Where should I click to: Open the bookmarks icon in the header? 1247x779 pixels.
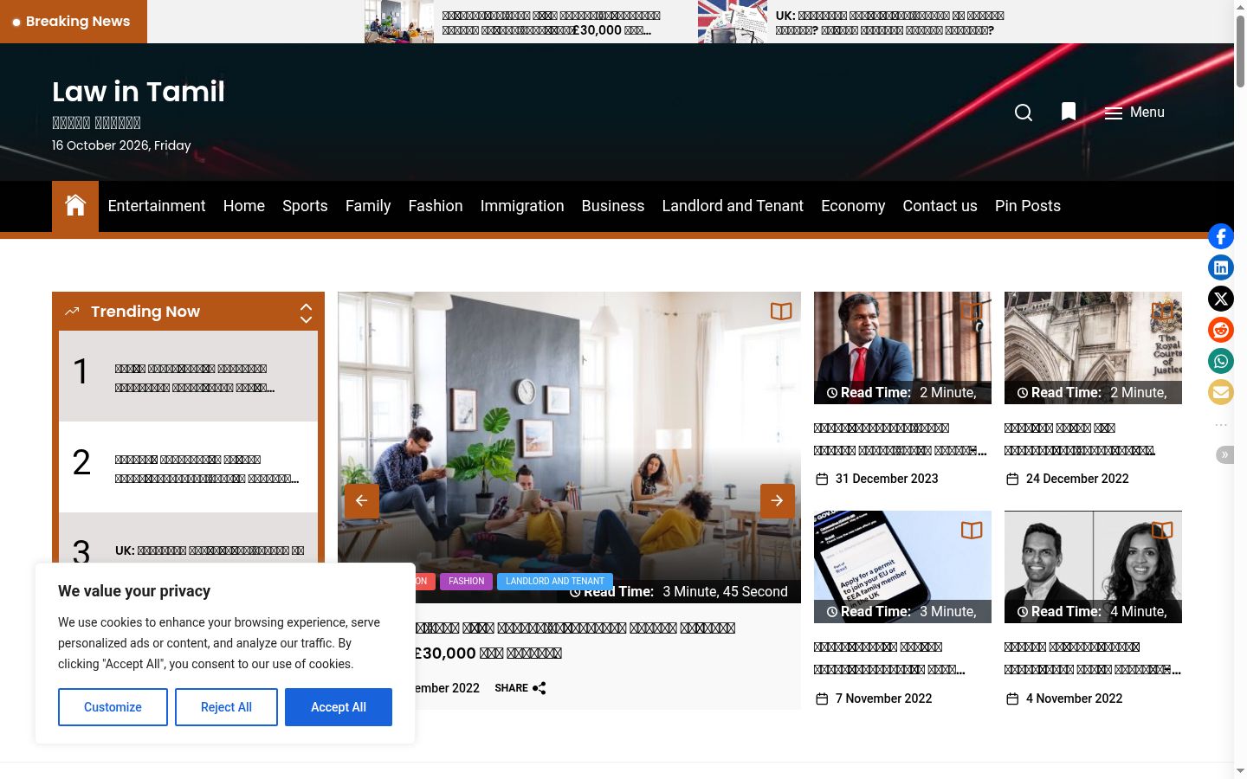pyautogui.click(x=1069, y=112)
